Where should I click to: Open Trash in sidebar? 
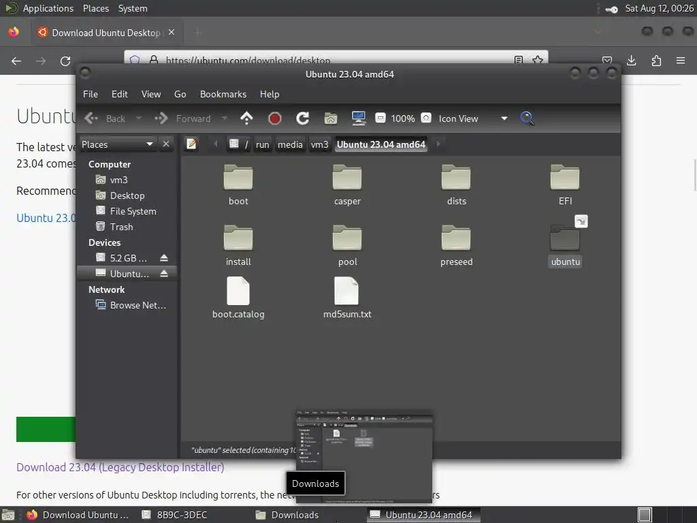pyautogui.click(x=121, y=227)
